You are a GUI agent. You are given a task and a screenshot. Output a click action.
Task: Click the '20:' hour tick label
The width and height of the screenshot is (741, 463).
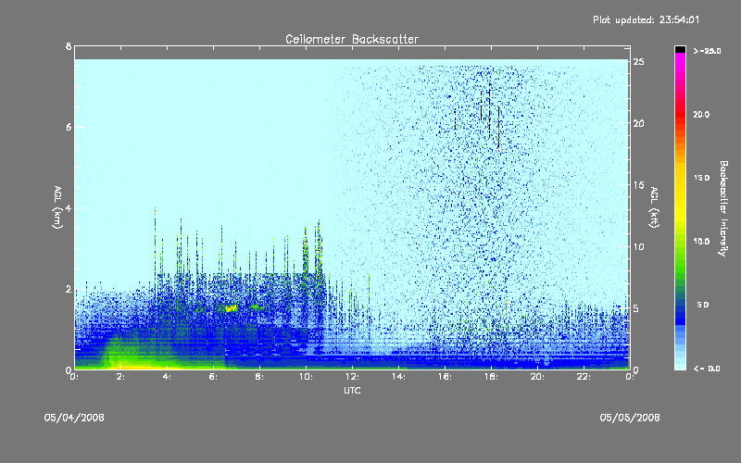point(537,377)
